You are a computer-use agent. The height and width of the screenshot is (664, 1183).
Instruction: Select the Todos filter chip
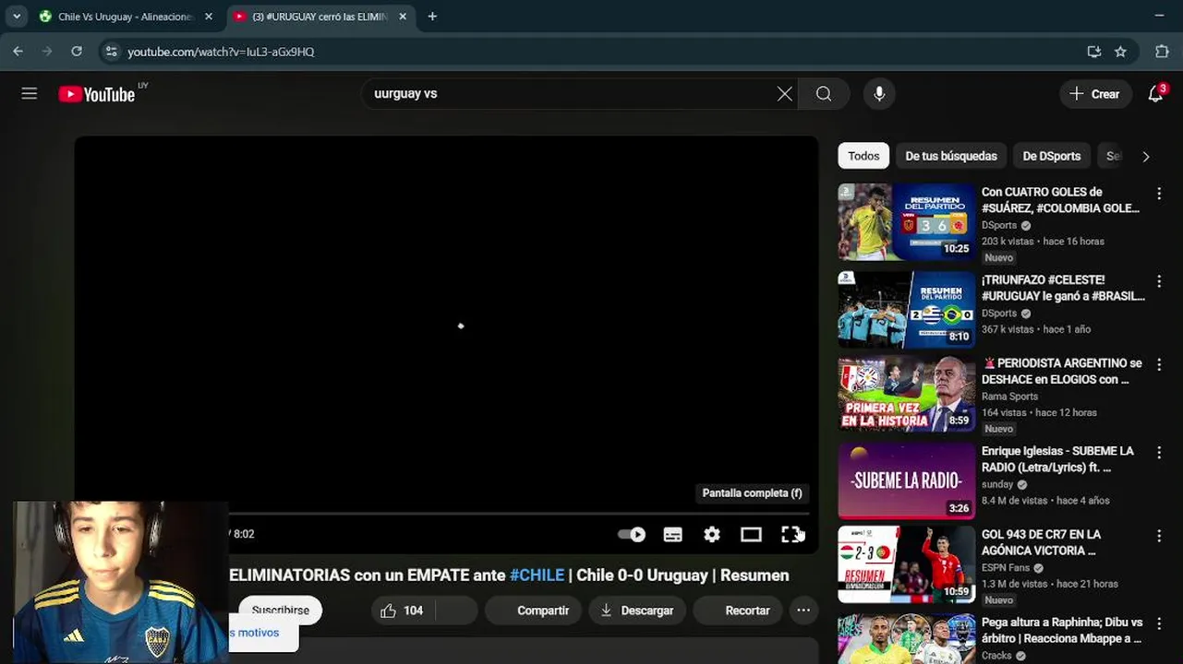point(863,156)
